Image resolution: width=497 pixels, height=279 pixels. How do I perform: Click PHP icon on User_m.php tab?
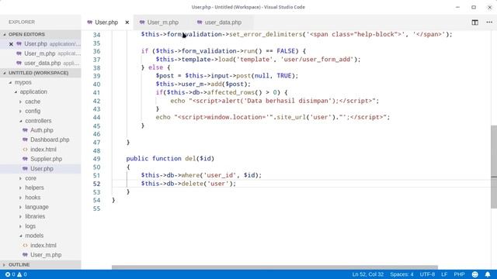click(142, 22)
